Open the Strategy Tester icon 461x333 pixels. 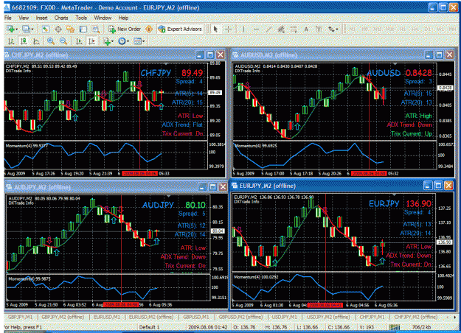pyautogui.click(x=96, y=29)
